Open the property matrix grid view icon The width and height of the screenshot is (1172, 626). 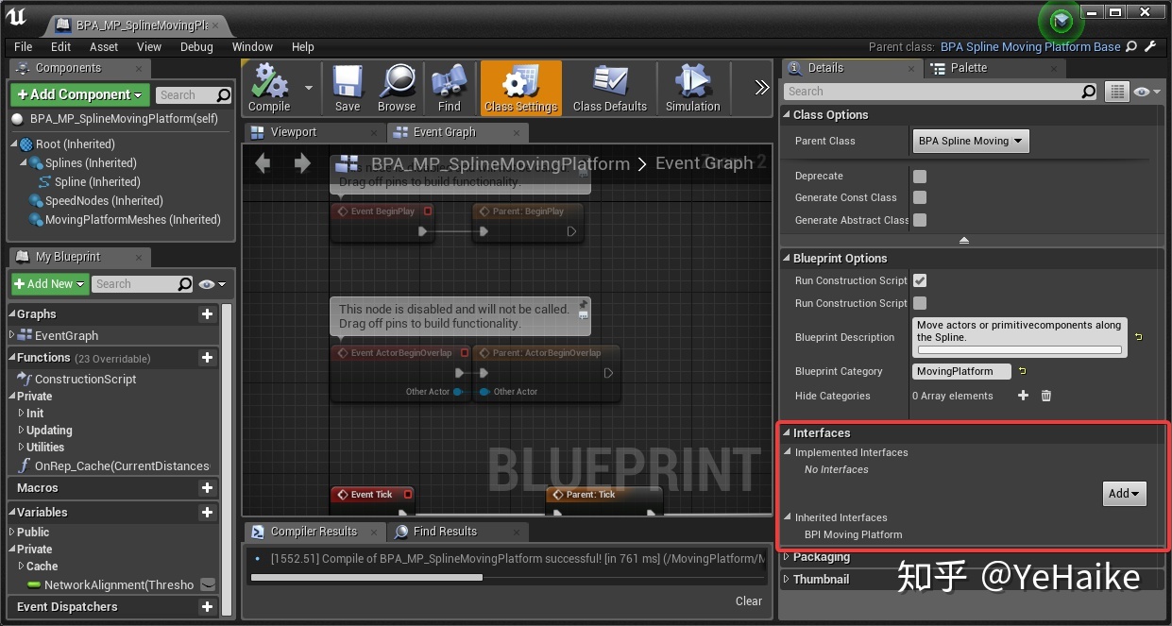[x=1117, y=92]
